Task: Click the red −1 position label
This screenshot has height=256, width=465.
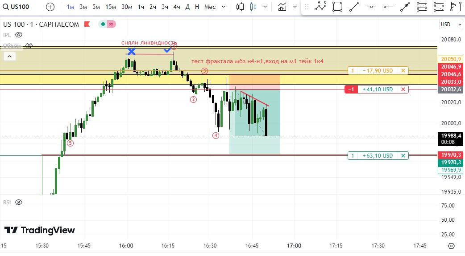Action: [351, 89]
